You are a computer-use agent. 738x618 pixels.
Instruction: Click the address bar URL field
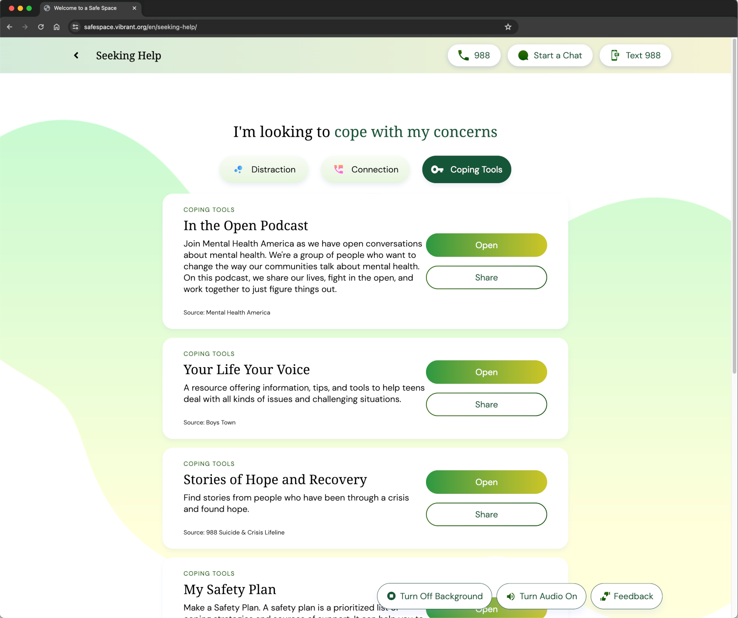pos(284,27)
